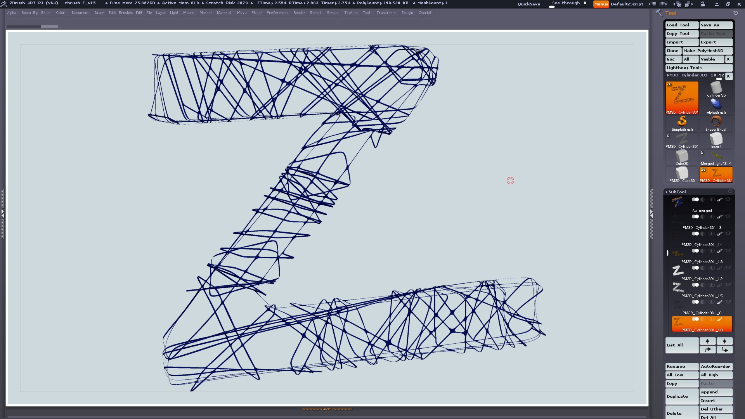Pick the Cylinder3D primitive tool
This screenshot has width=745, height=419.
pyautogui.click(x=716, y=88)
